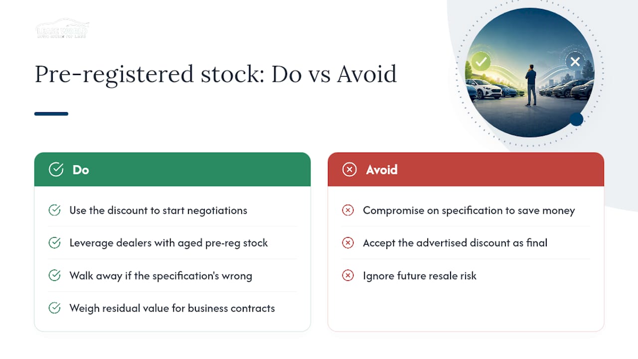Click red X icon beside 'Compromise on specification'
Image resolution: width=638 pixels, height=359 pixels.
click(x=348, y=210)
